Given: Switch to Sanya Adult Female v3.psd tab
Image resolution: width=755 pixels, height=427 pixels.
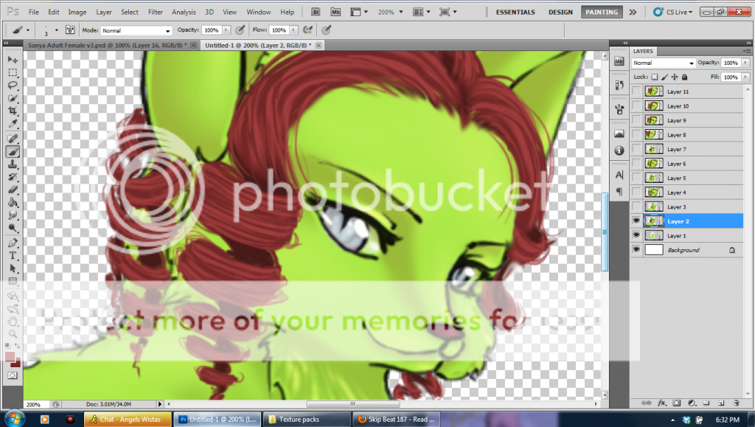Looking at the screenshot, I should [107, 45].
